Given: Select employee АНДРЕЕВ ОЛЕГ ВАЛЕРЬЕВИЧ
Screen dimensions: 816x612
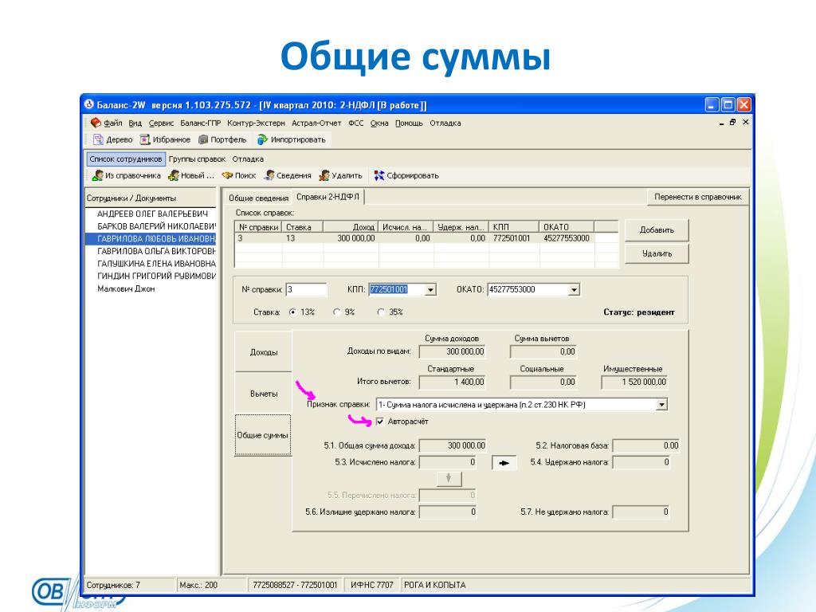Looking at the screenshot, I should pos(151,214).
